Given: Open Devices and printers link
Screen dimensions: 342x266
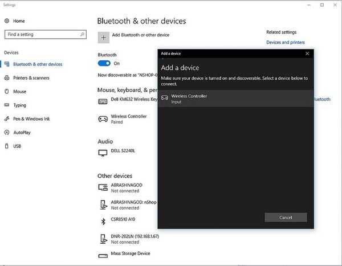Looking at the screenshot, I should click(x=286, y=42).
